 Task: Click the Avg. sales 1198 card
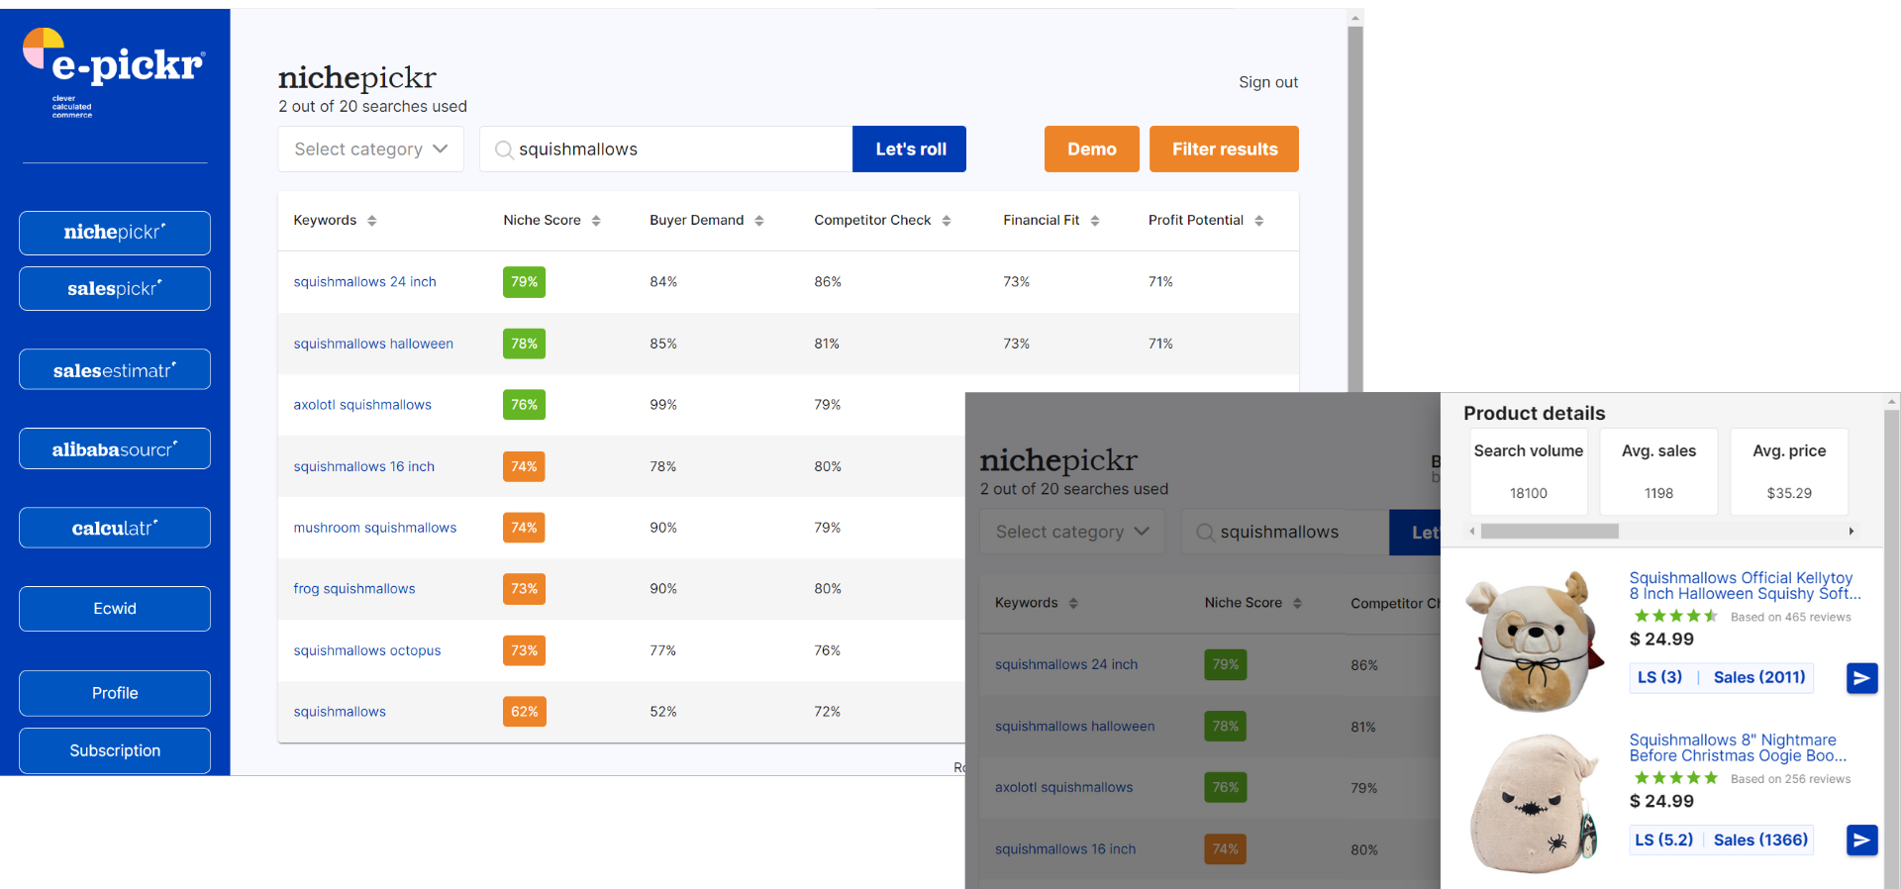(x=1659, y=471)
